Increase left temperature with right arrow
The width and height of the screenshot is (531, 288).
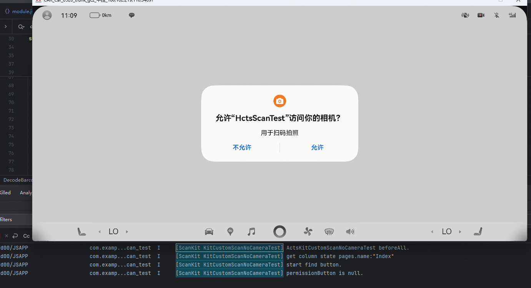point(127,232)
